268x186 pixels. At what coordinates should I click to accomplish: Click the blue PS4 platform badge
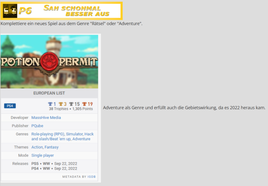10,106
